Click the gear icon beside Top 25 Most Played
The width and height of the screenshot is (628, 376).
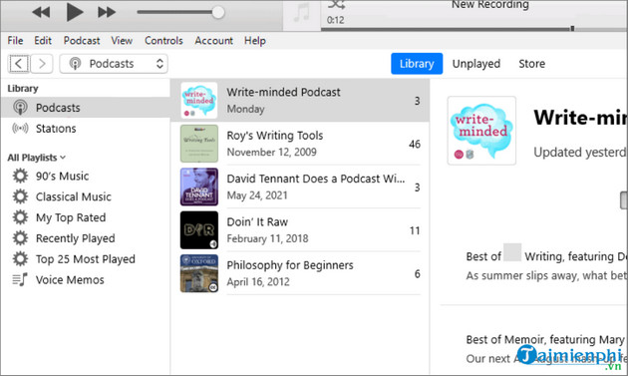point(20,259)
